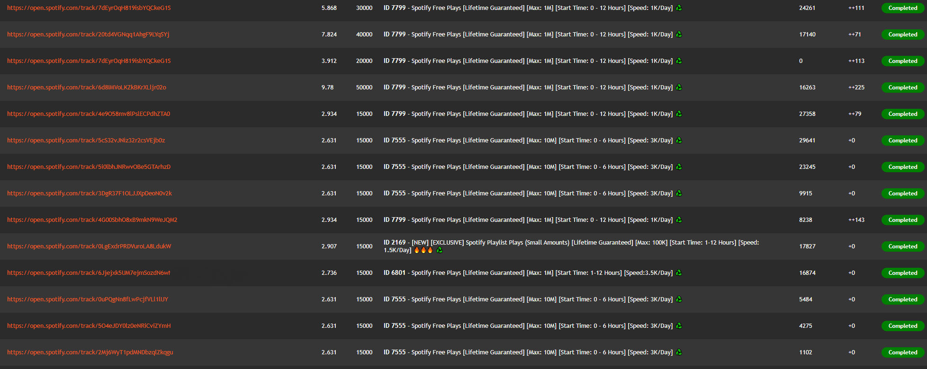Click Completed badge for the 30000 quantity order
Image resolution: width=927 pixels, height=369 pixels.
(902, 8)
